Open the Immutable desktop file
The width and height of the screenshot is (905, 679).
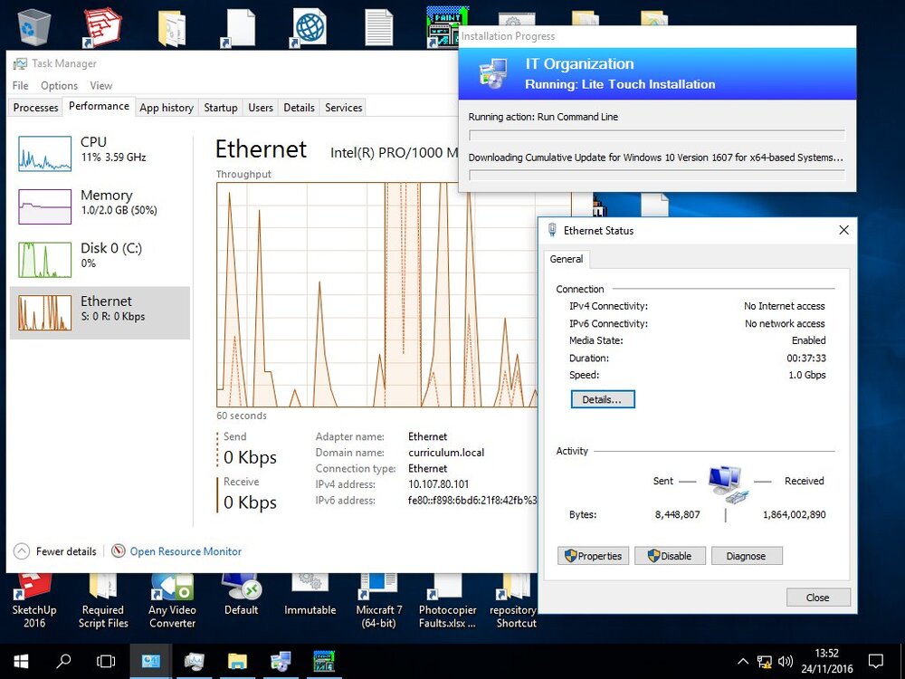[x=310, y=596]
